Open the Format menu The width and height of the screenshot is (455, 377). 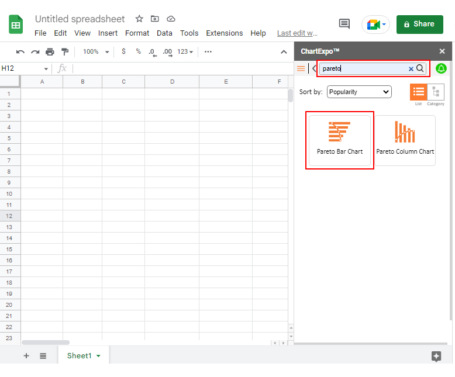pyautogui.click(x=137, y=33)
